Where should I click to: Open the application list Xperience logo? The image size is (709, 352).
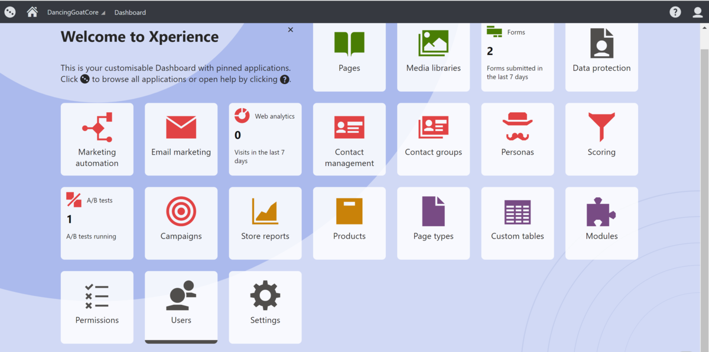click(9, 12)
